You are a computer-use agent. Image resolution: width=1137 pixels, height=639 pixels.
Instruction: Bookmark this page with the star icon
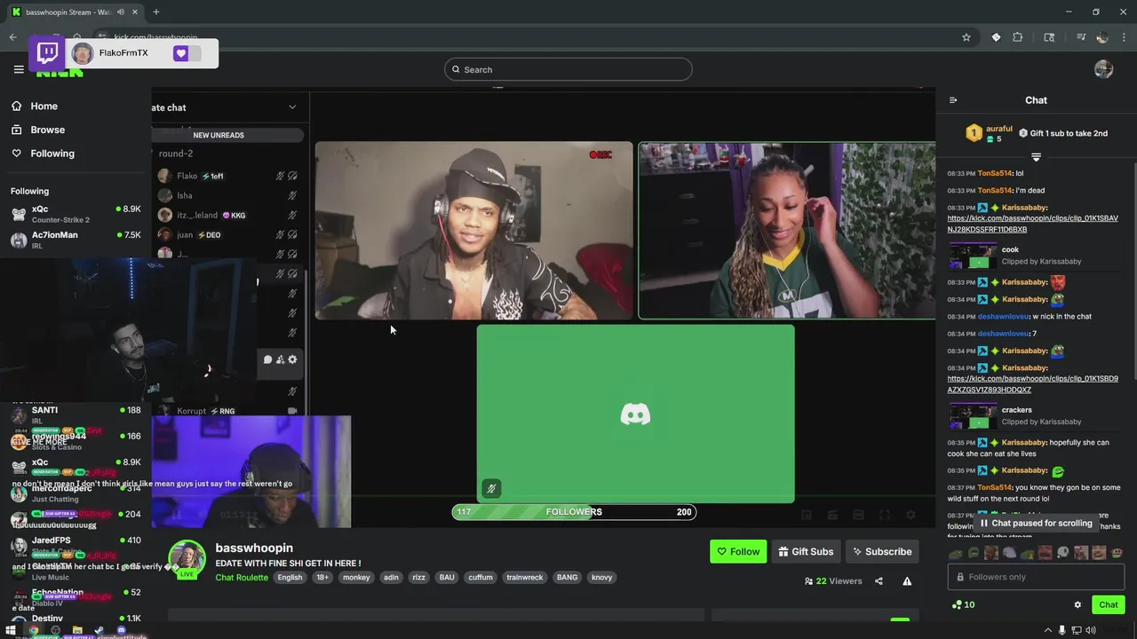click(x=966, y=37)
